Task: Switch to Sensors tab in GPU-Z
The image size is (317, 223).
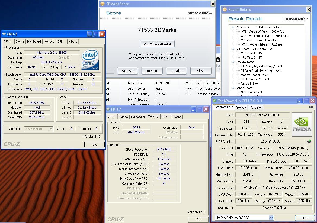Action: (241, 108)
